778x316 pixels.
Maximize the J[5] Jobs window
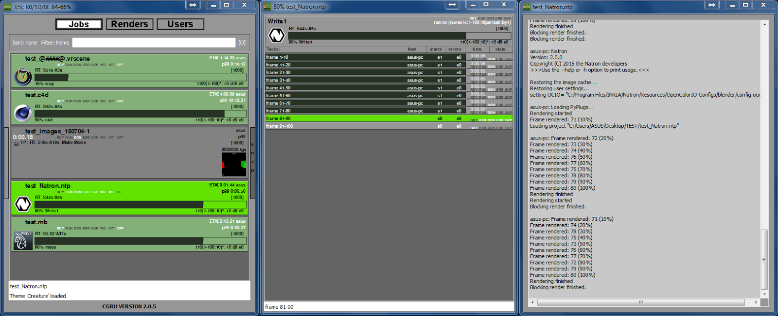click(227, 5)
